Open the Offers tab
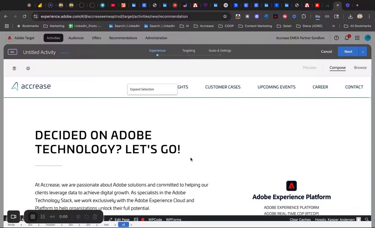 click(x=96, y=38)
